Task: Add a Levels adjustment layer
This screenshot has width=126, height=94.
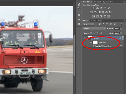Action: 97,8
